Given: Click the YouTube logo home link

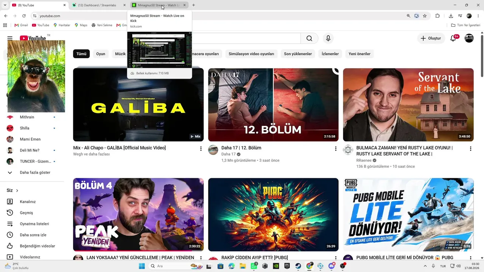Looking at the screenshot, I should pyautogui.click(x=33, y=38).
